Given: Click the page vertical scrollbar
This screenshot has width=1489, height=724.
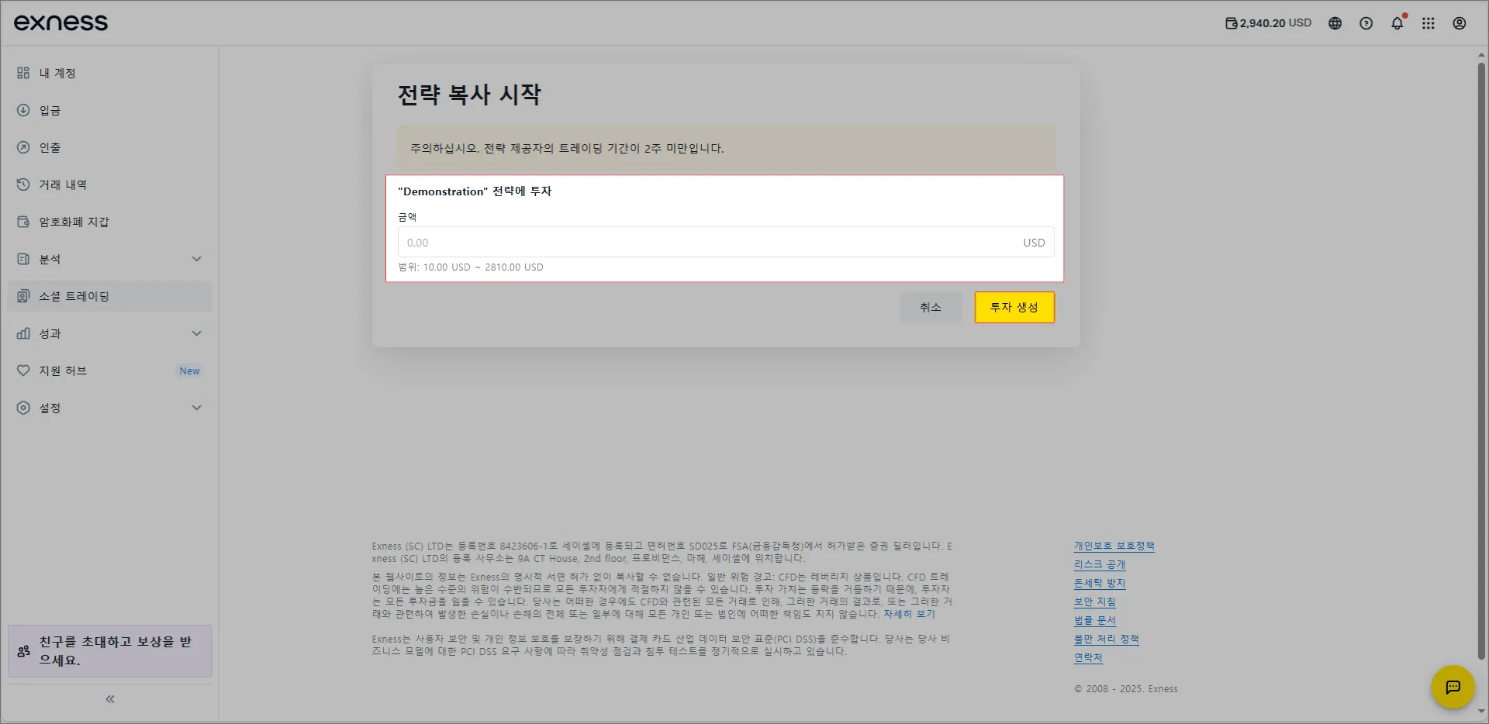Looking at the screenshot, I should 1481,357.
